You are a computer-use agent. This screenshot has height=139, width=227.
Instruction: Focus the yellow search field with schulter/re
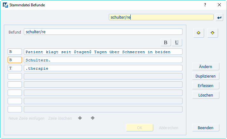coord(161,17)
